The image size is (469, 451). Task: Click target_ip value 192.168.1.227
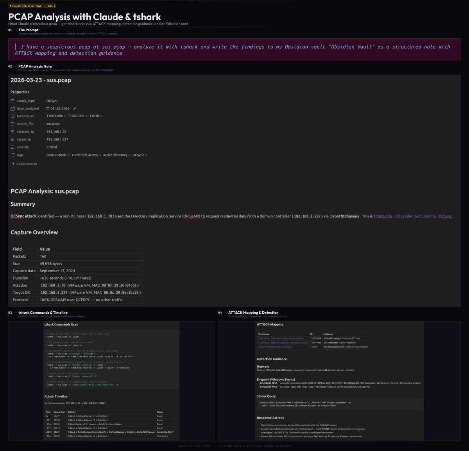pos(57,139)
